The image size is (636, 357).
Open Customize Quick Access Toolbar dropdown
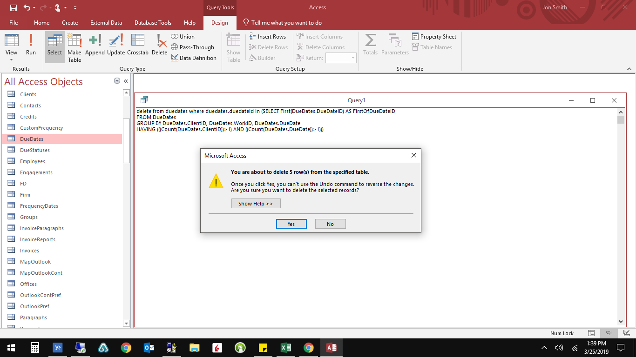click(75, 7)
